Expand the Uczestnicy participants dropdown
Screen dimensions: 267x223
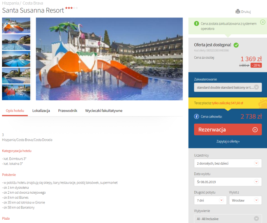[x=228, y=163]
